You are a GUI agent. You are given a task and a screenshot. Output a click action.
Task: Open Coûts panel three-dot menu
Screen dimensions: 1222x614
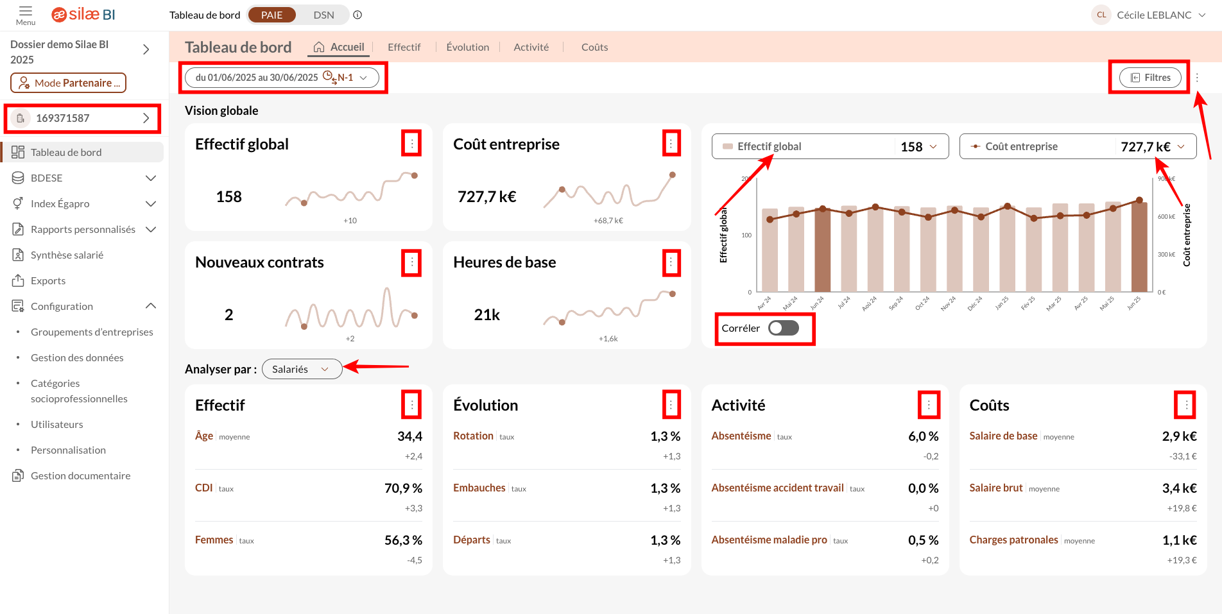(x=1186, y=405)
